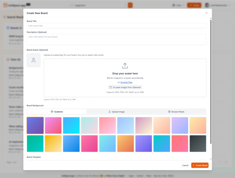
Task: Select the bright blue-cyan gradient swatch, top row
Action: (71, 126)
